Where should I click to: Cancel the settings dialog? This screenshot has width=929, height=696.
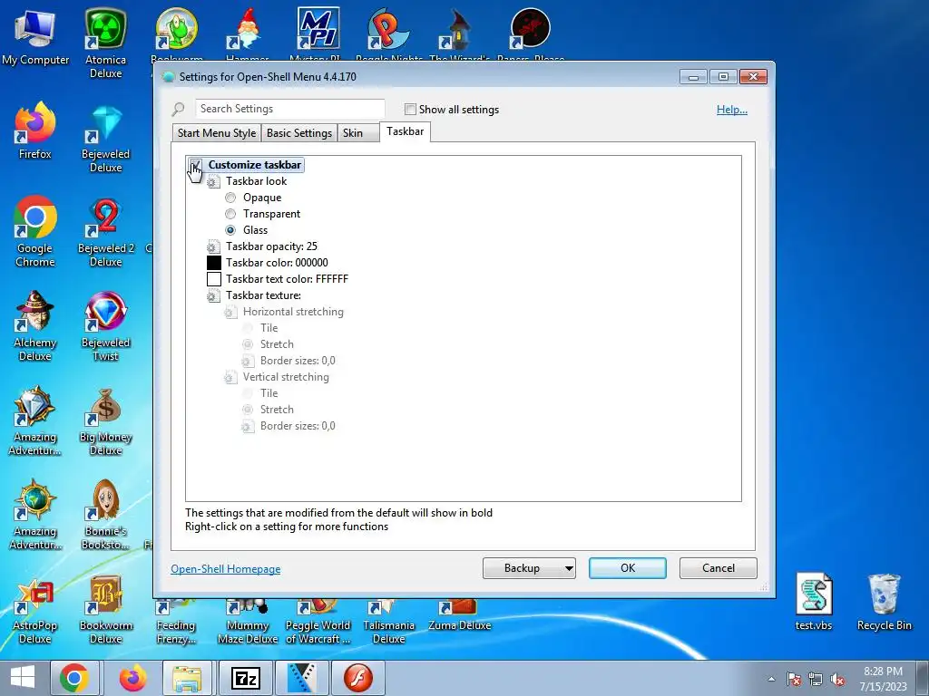point(719,568)
